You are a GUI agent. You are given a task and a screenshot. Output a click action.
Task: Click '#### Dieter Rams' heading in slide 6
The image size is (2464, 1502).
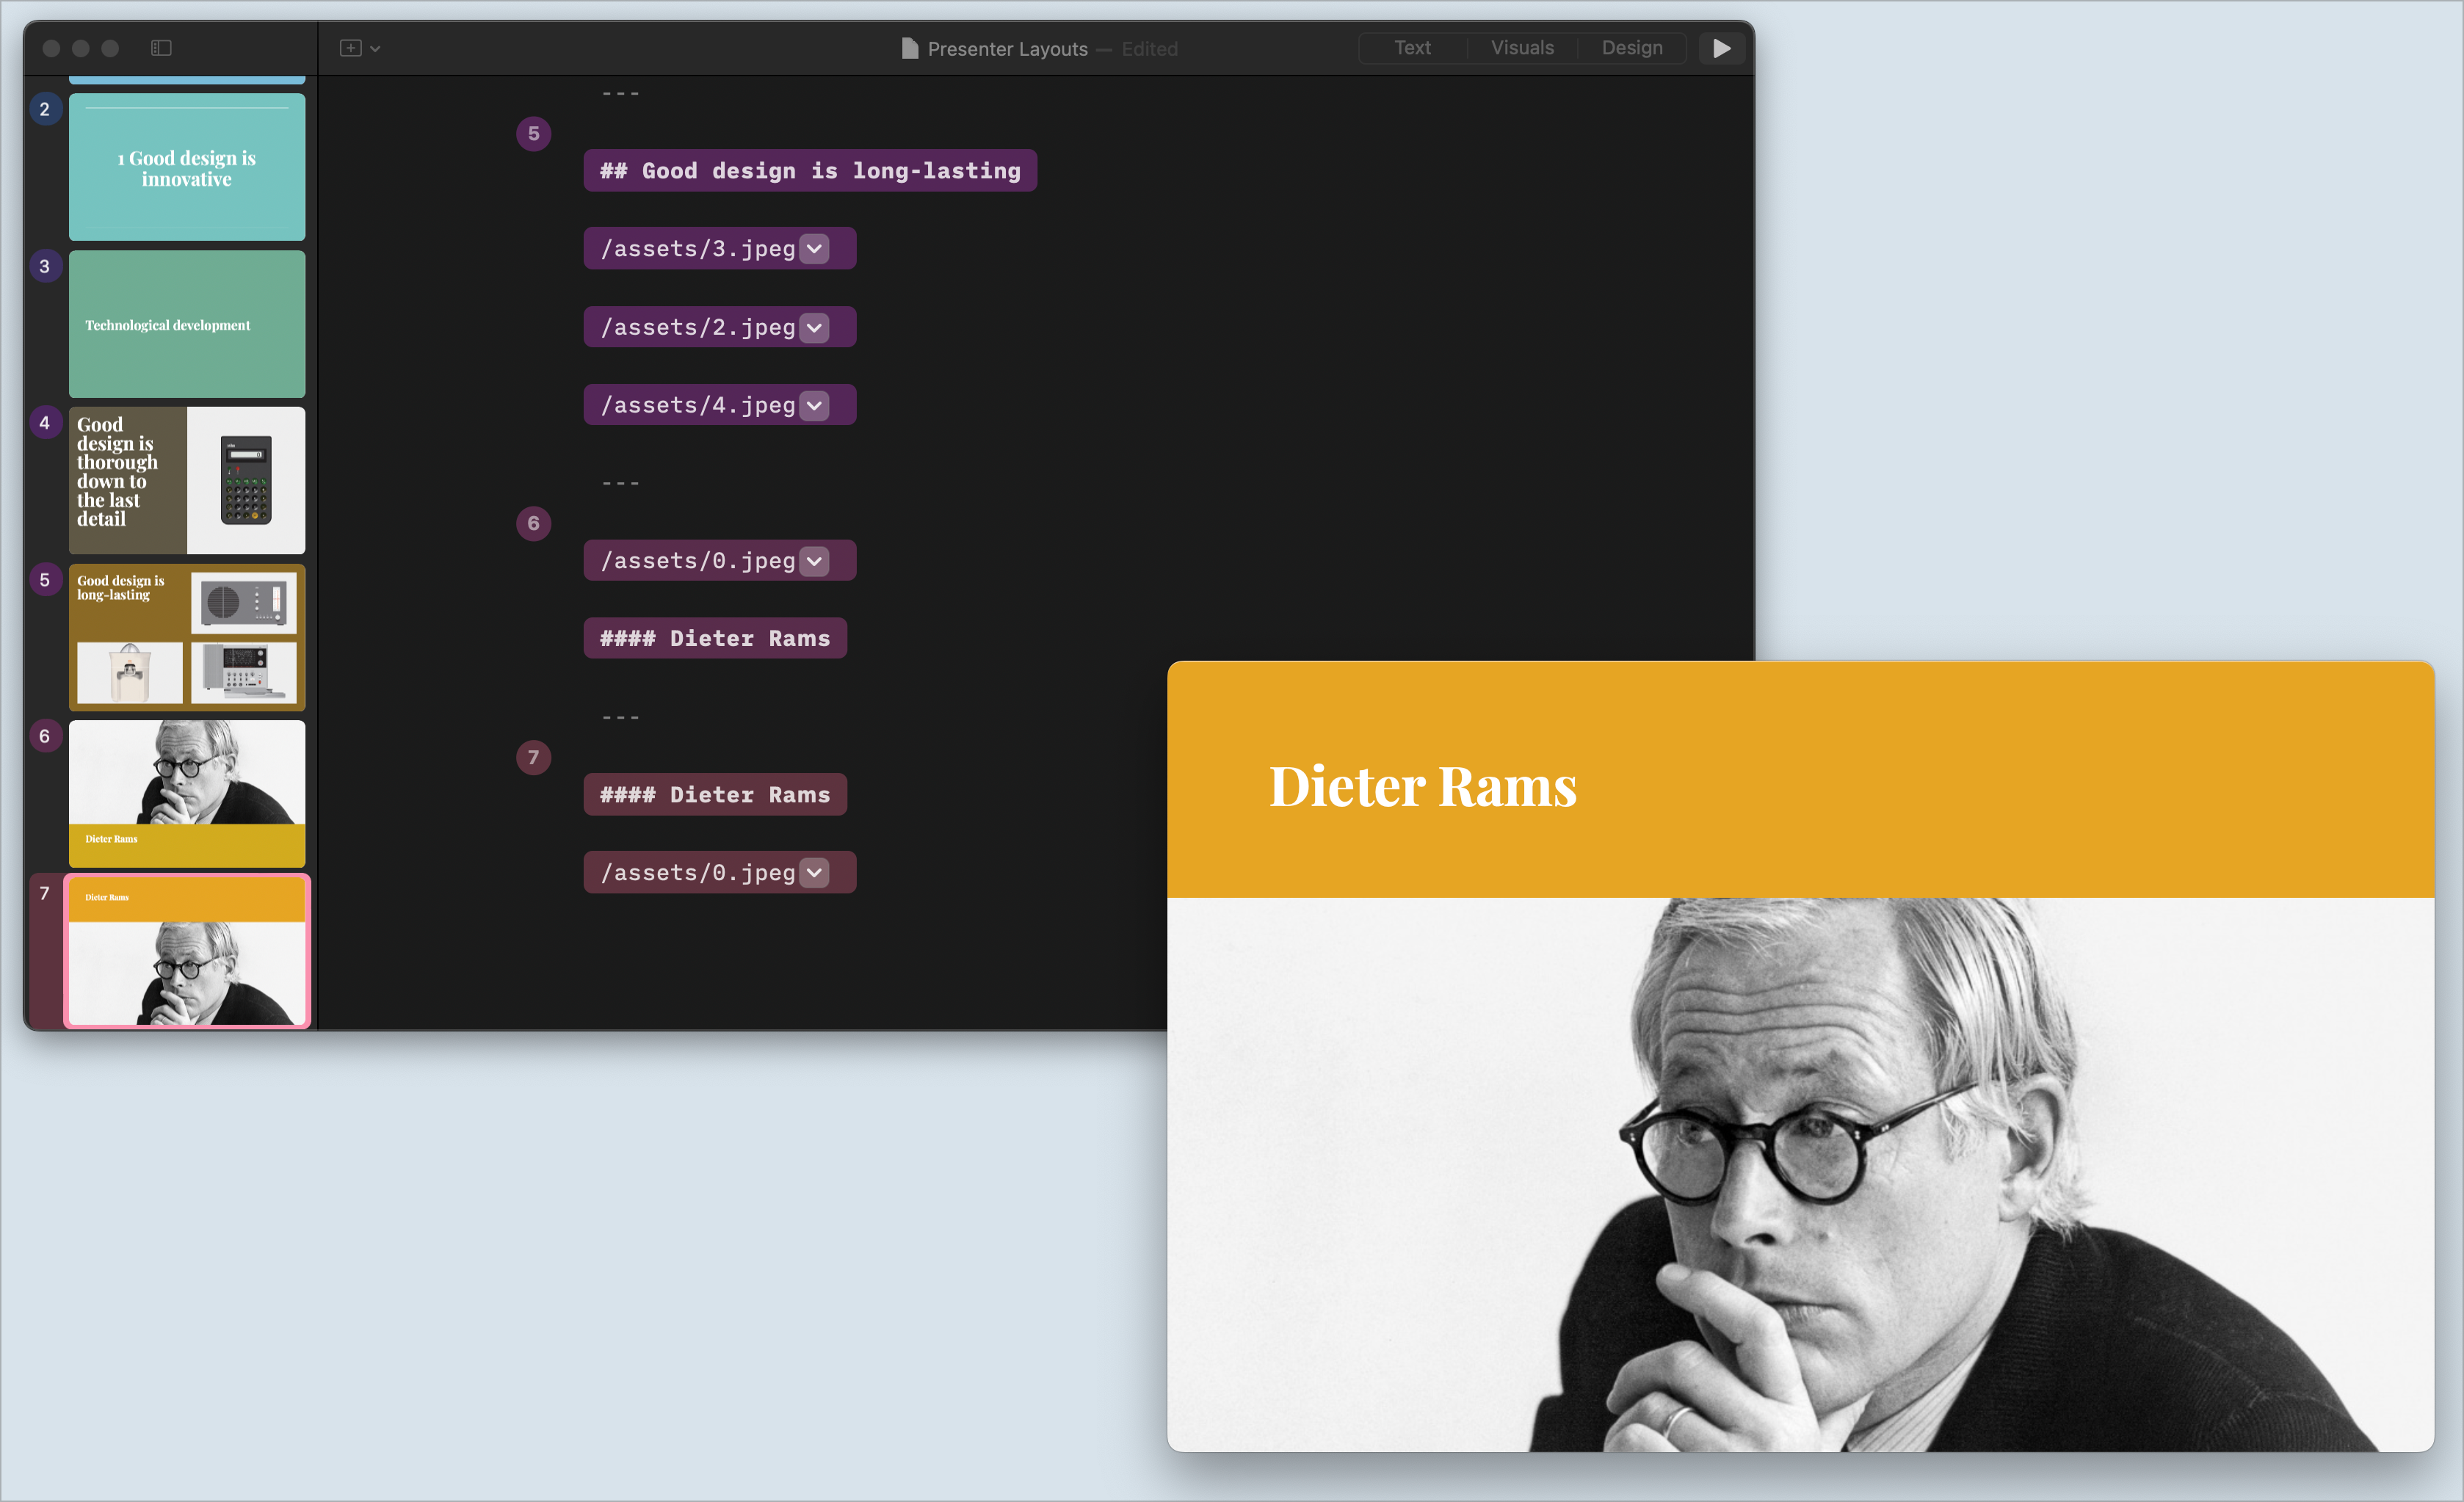(715, 638)
